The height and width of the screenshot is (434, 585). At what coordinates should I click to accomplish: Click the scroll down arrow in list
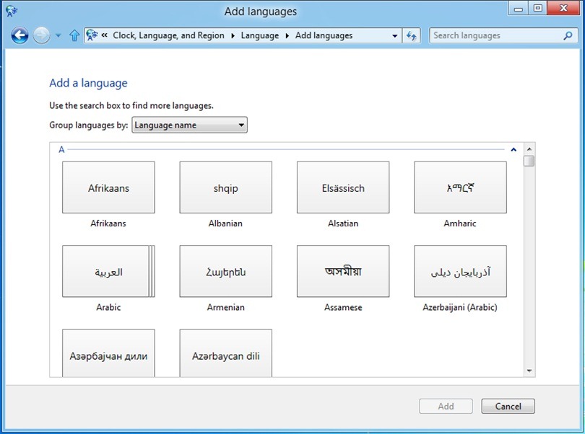tap(529, 371)
